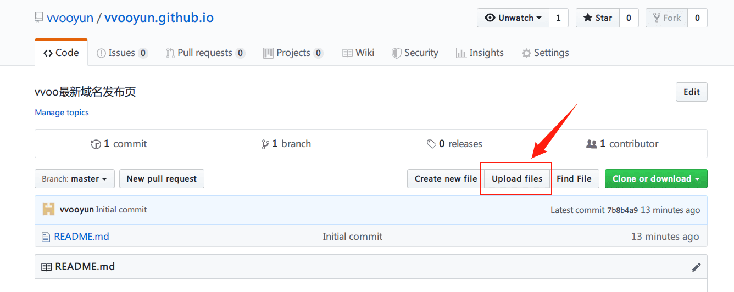The image size is (734, 292).
Task: Open the Unwatch dropdown
Action: click(x=513, y=18)
